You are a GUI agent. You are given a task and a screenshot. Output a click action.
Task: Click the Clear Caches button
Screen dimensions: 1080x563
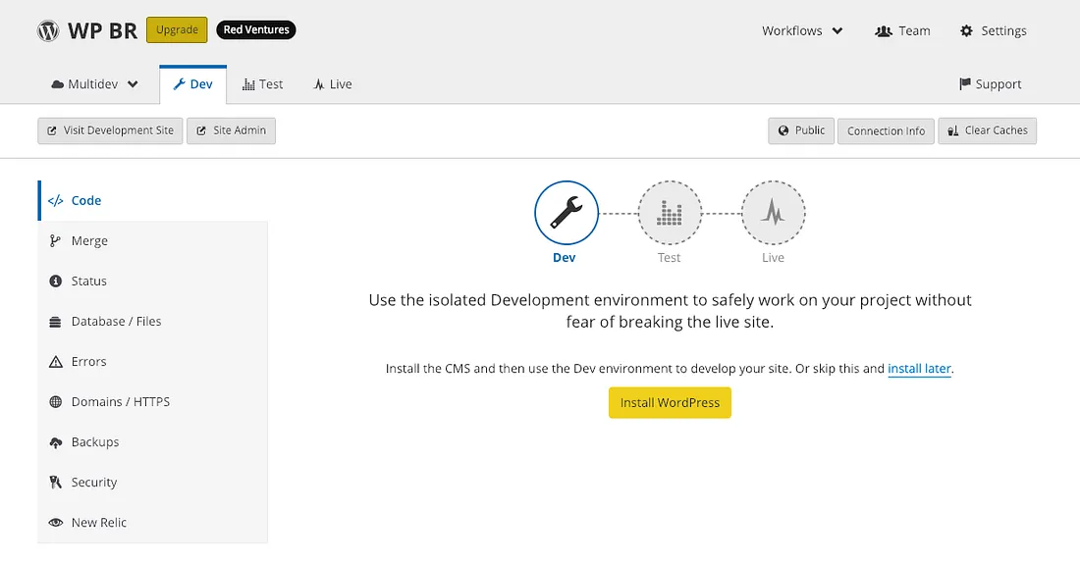(987, 130)
